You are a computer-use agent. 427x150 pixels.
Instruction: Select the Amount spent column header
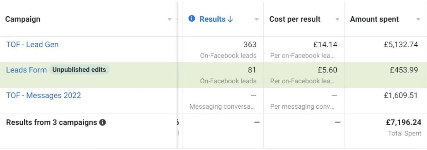(x=374, y=19)
